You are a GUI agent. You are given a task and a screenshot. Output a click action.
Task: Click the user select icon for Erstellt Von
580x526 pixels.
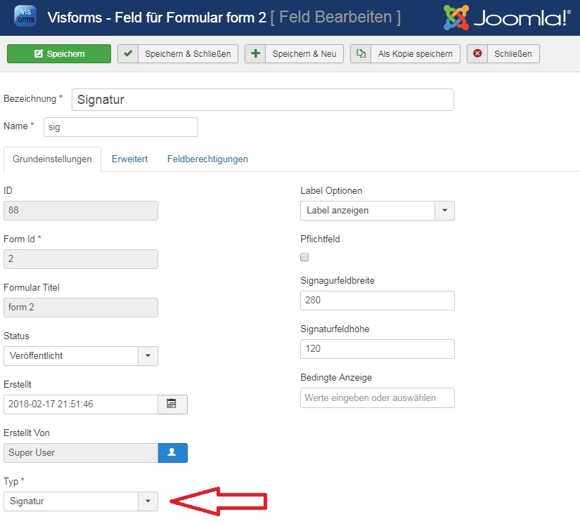pos(172,453)
